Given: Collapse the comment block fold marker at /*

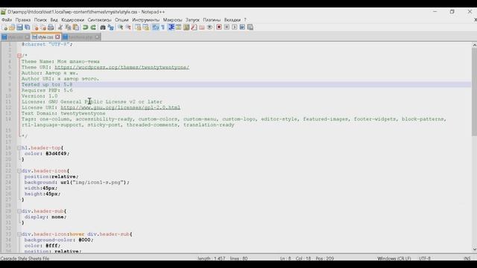Looking at the screenshot, I should pos(19,56).
